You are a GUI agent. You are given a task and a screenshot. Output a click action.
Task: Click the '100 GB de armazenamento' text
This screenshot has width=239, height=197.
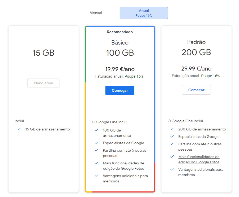coord(117,133)
